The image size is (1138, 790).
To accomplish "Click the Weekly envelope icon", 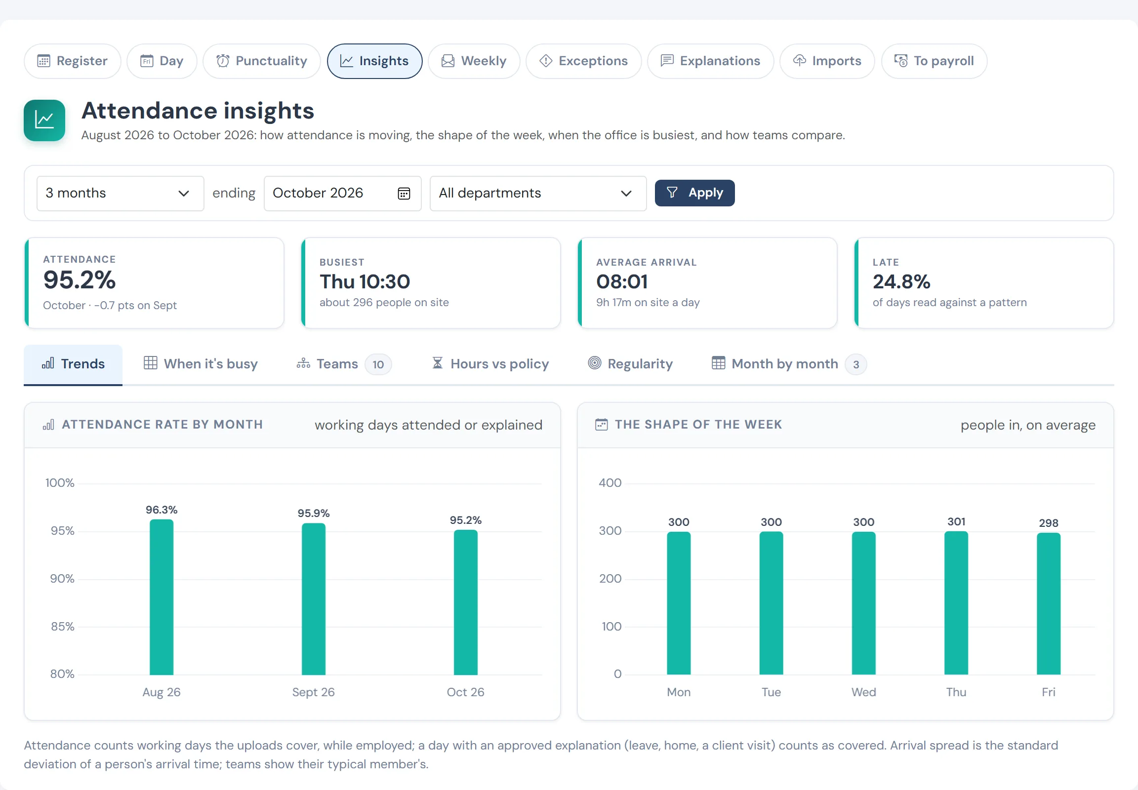I will click(447, 61).
